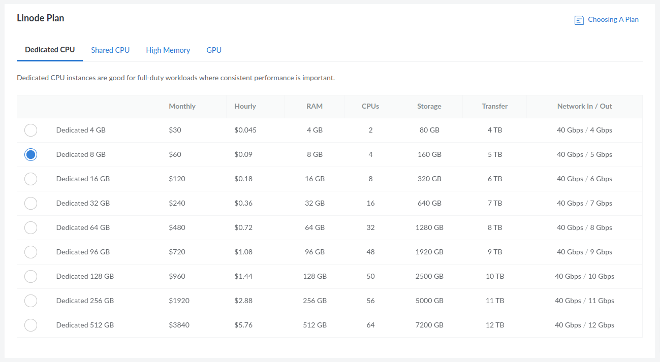This screenshot has height=362, width=660.
Task: Click the $720 monthly price
Action: (x=177, y=252)
